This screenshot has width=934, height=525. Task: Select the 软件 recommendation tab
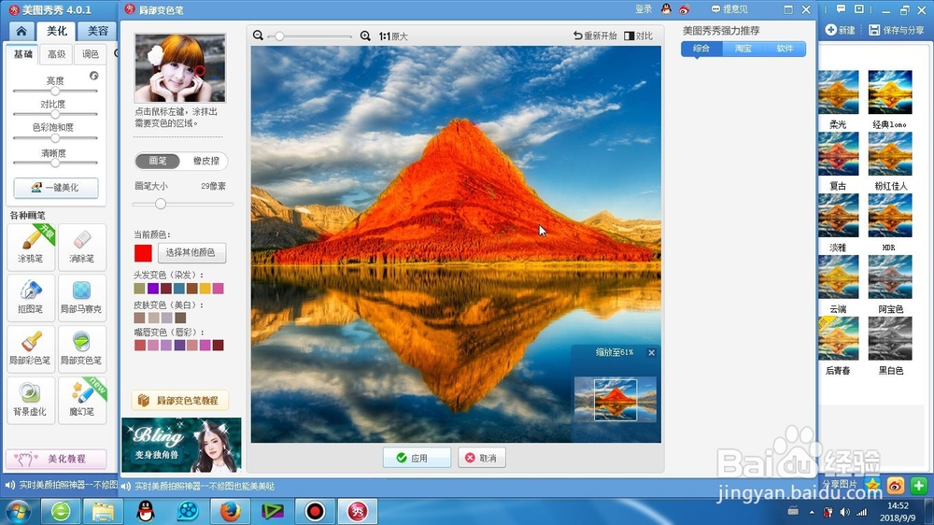(785, 49)
